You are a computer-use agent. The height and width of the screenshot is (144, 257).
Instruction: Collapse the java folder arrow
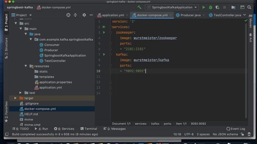pos(26,34)
